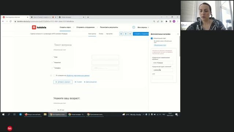
Task: Click into the phone input field
Action: click(x=105, y=68)
